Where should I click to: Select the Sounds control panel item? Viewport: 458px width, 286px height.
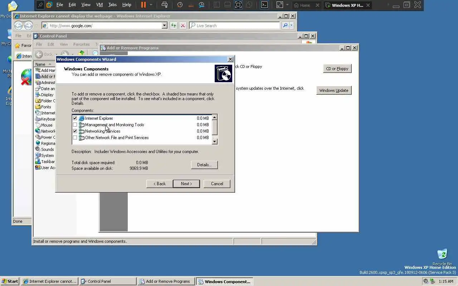[x=45, y=149]
